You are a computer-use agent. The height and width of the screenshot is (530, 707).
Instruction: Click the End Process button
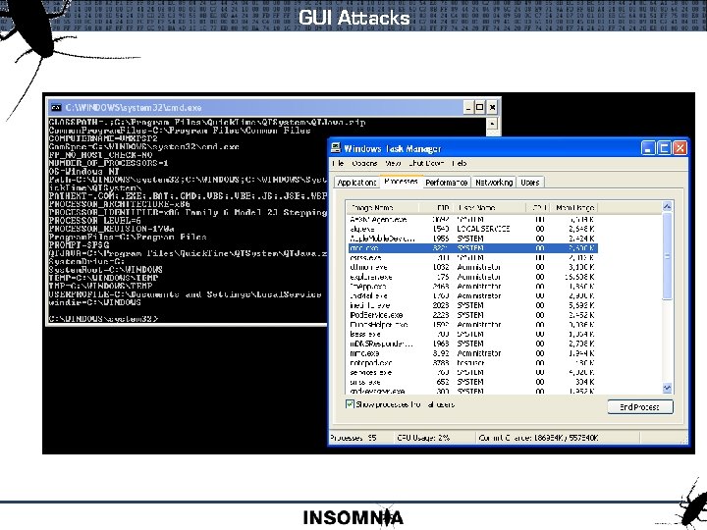click(x=640, y=407)
